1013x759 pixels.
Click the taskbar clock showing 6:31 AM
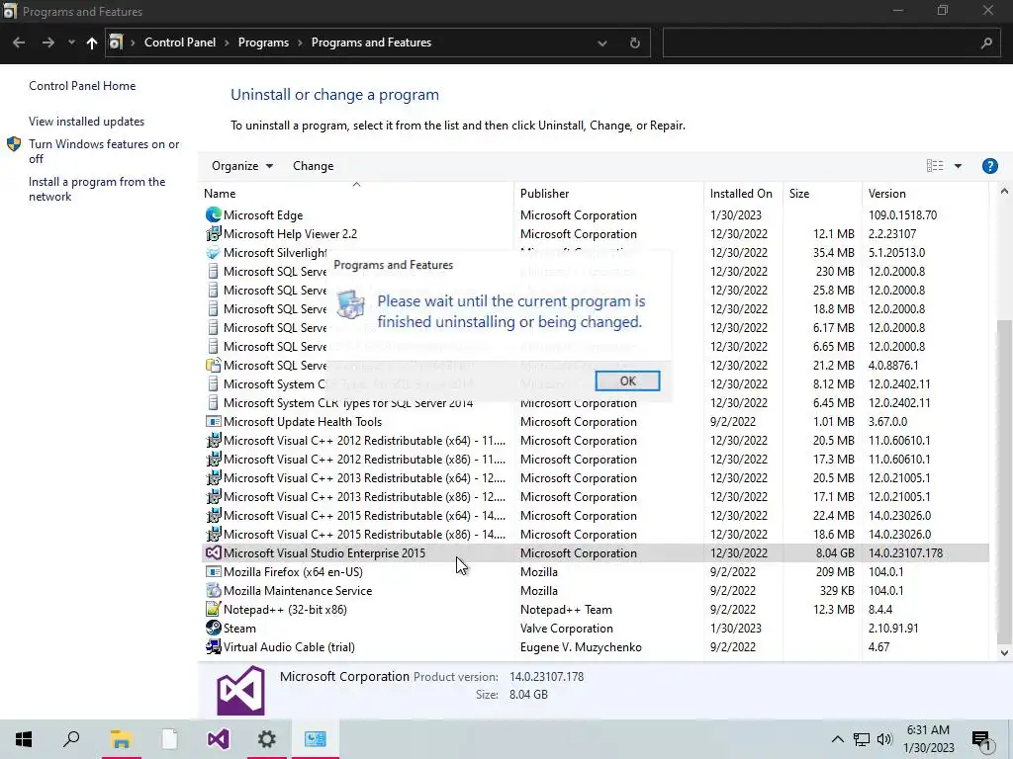click(928, 739)
